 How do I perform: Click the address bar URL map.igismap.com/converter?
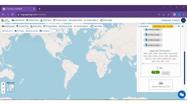point(33,15)
